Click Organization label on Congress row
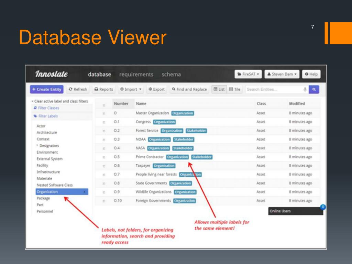352x264 pixels. coord(164,122)
